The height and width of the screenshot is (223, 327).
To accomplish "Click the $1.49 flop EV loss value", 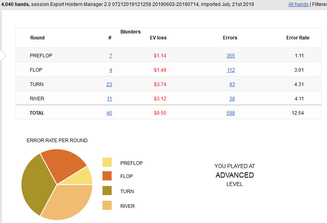I will 160,70.
